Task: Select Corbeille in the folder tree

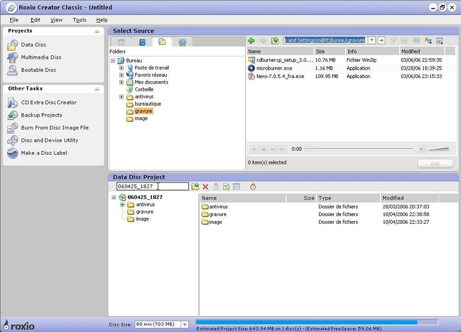Action: pos(144,89)
